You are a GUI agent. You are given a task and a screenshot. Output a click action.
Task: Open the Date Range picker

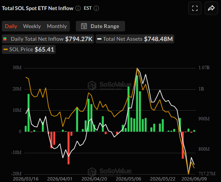[100, 26]
